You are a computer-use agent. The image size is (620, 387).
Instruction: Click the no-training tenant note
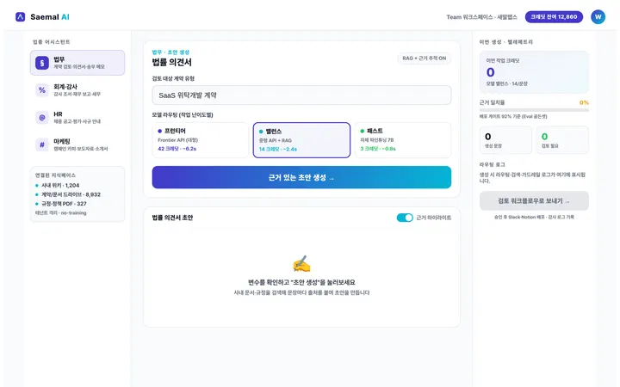click(x=60, y=213)
